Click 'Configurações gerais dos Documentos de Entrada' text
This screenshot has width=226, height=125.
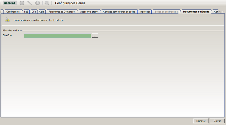[38, 20]
